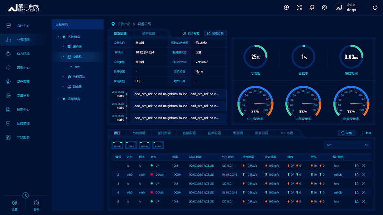The image size is (383, 215).
Task: Collapse the 本地机房 tree node
Action: (58, 37)
